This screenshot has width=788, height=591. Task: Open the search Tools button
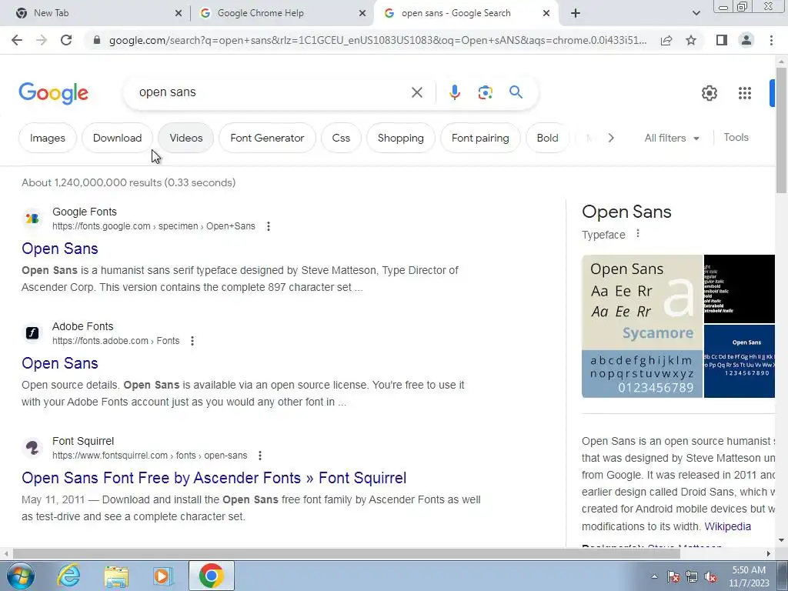tap(736, 137)
